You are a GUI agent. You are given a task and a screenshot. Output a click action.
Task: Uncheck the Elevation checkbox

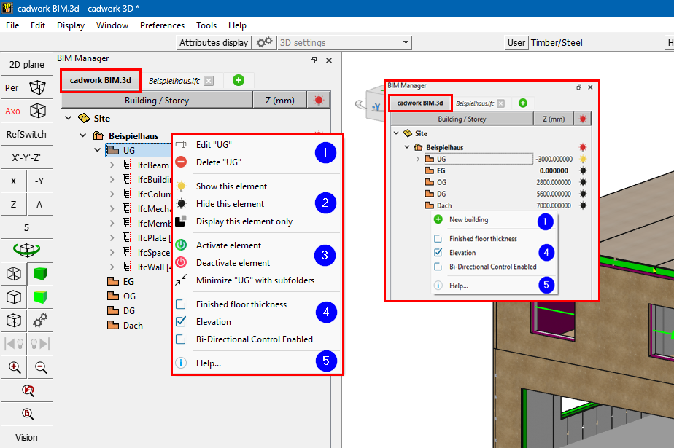click(x=181, y=322)
